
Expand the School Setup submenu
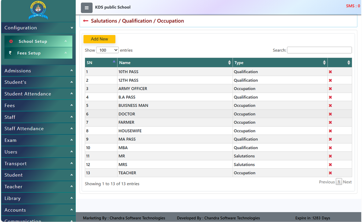point(38,41)
